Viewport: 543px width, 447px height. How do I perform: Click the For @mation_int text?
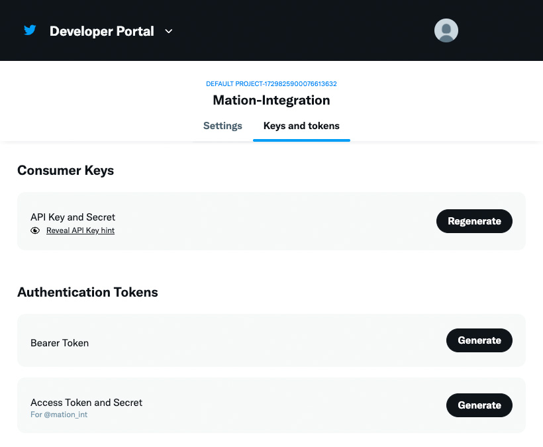(59, 415)
